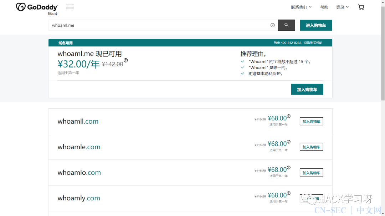
Task: Add whoamll.com to cart
Action: (x=311, y=121)
